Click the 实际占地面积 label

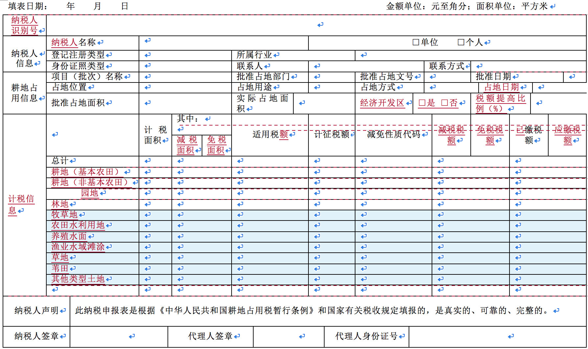tap(262, 103)
